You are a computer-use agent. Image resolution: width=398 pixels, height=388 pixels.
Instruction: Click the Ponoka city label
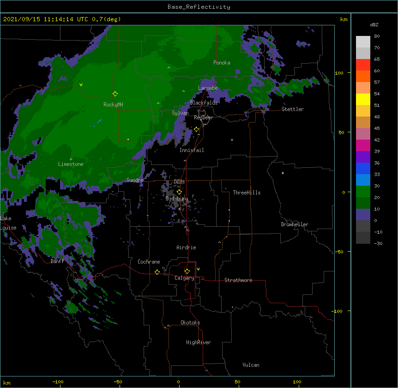click(222, 63)
